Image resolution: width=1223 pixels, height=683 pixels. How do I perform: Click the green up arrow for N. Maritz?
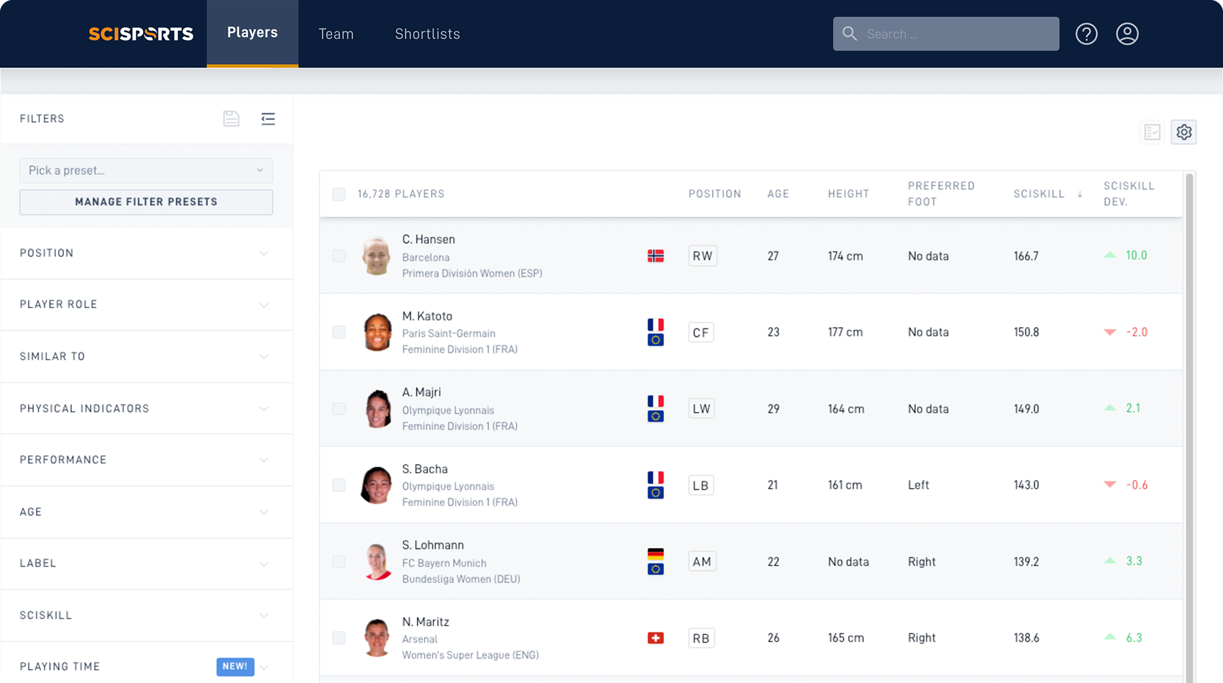(1110, 637)
